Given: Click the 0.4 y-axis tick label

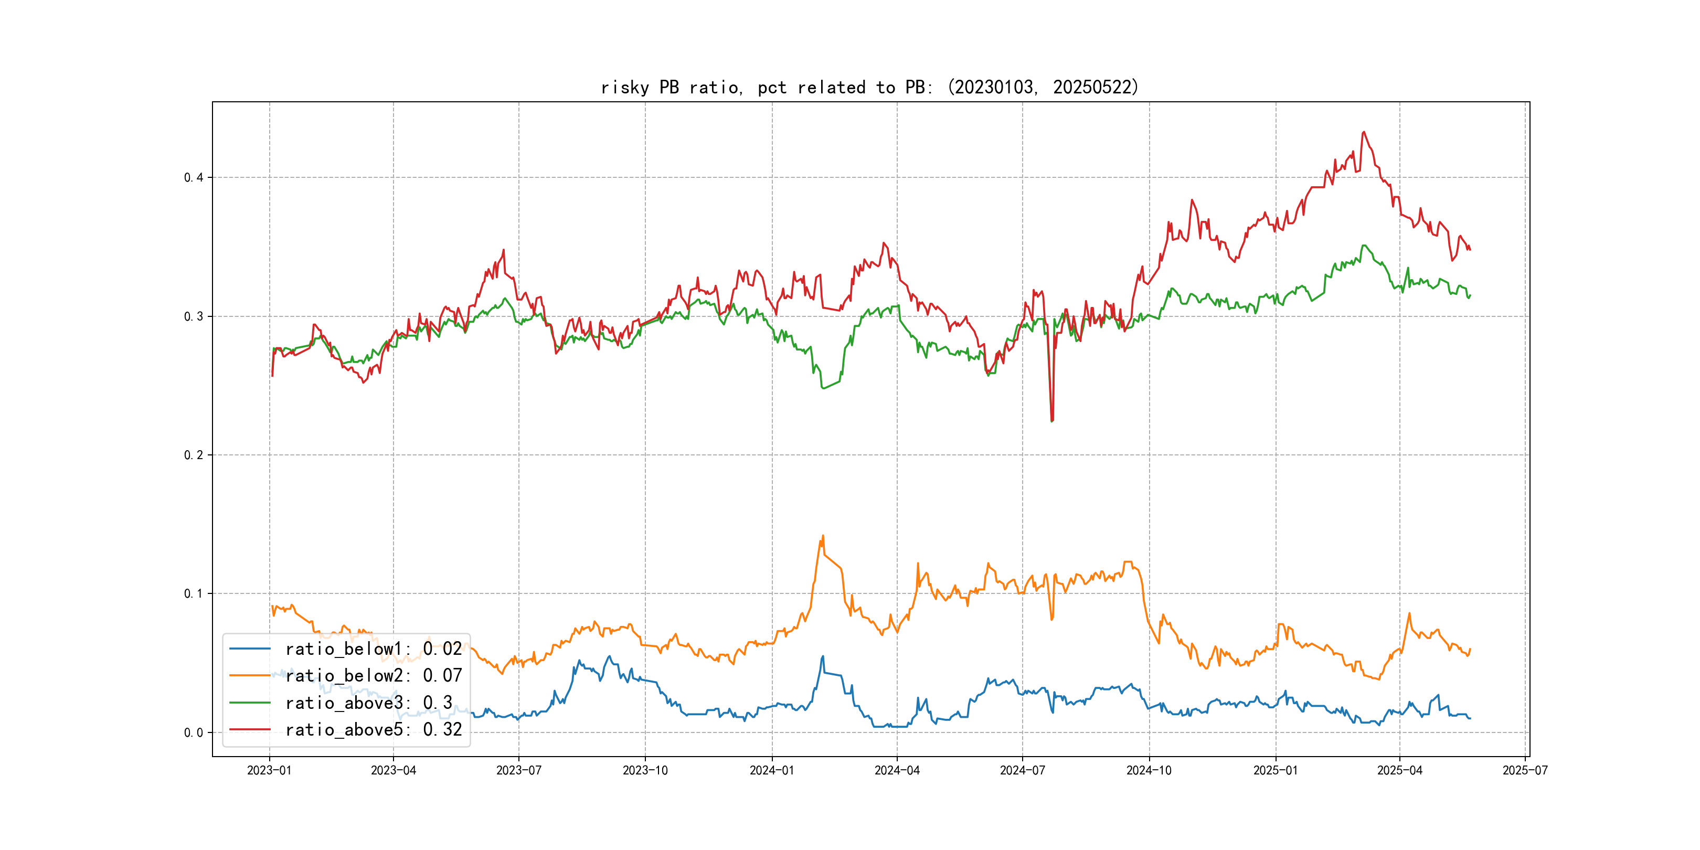Looking at the screenshot, I should tap(194, 177).
